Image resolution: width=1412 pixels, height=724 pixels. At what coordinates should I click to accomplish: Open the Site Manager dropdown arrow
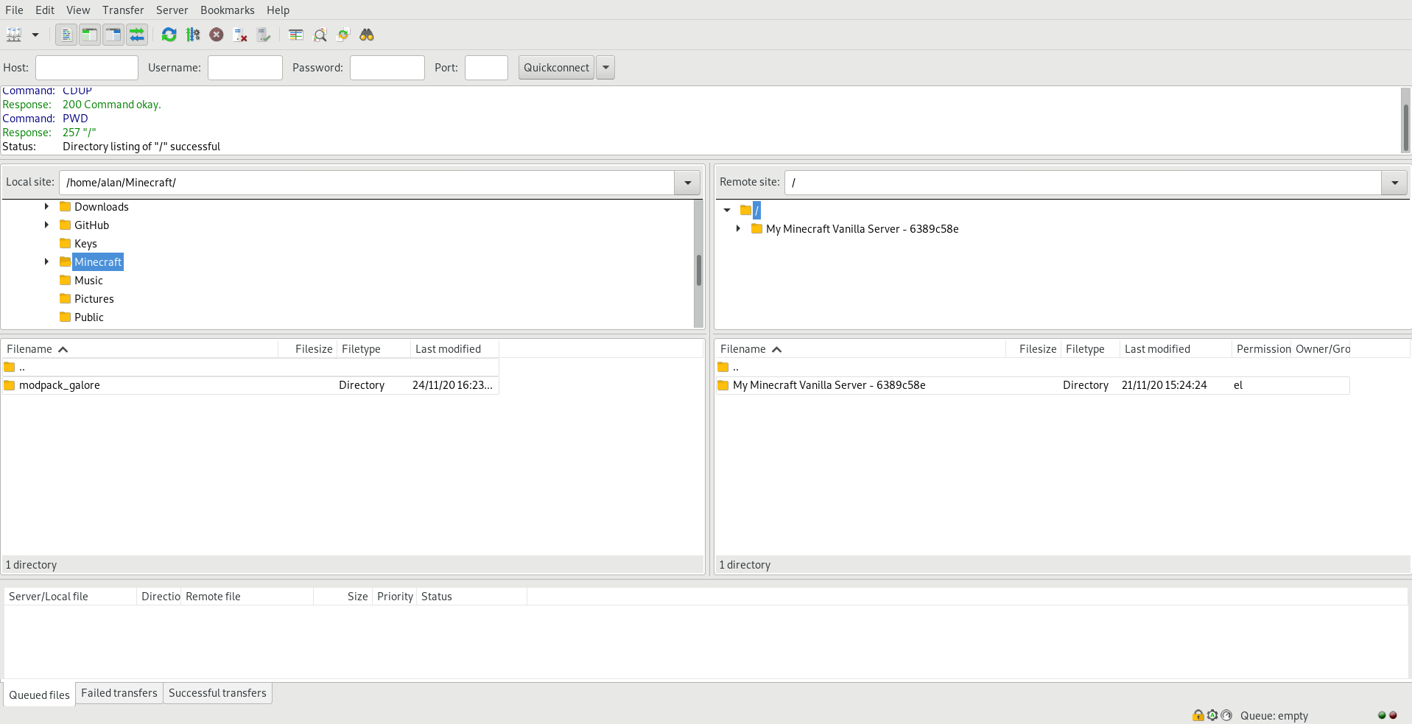(35, 35)
